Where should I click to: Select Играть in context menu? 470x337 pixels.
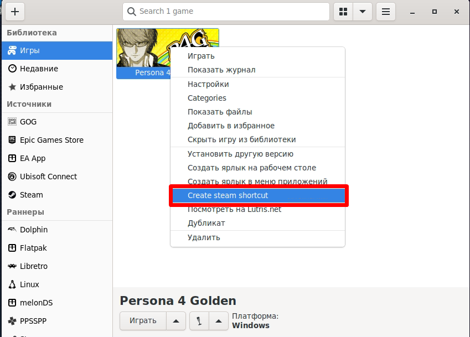(257, 56)
